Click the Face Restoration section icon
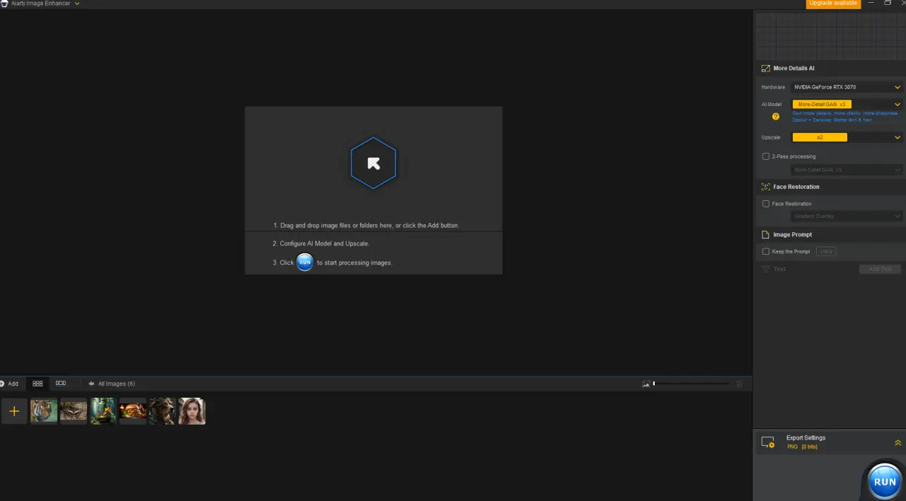The image size is (906, 501). pos(765,187)
